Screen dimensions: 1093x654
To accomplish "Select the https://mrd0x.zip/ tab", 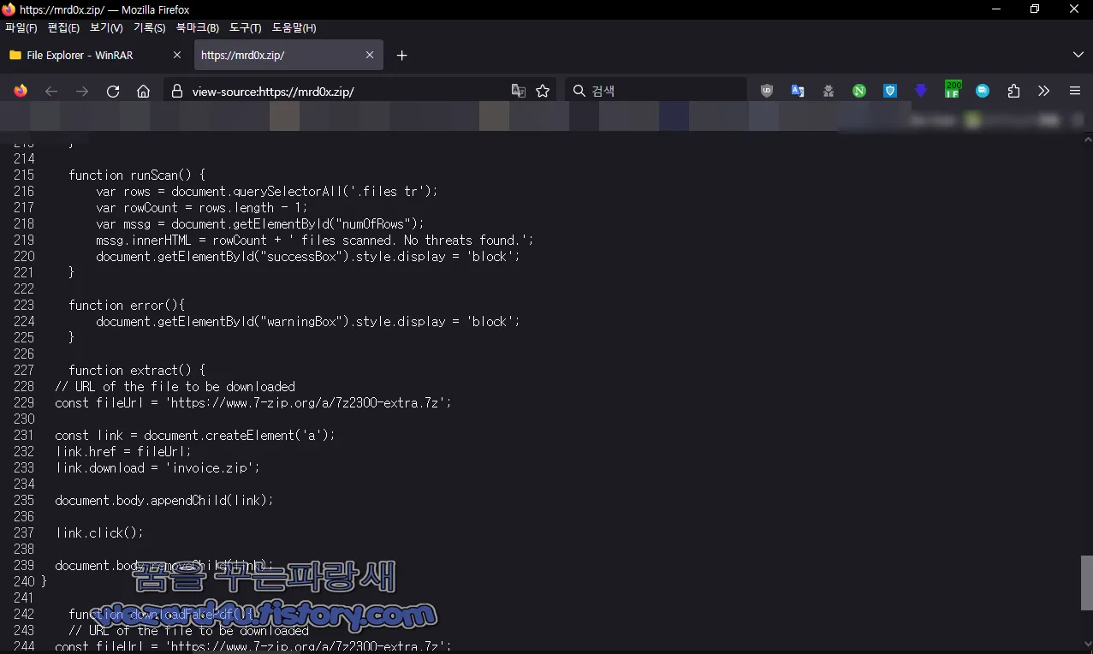I will click(288, 55).
